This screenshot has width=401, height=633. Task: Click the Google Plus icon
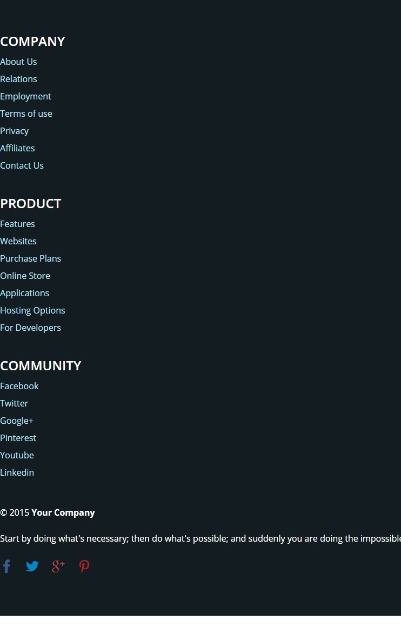[x=58, y=566]
